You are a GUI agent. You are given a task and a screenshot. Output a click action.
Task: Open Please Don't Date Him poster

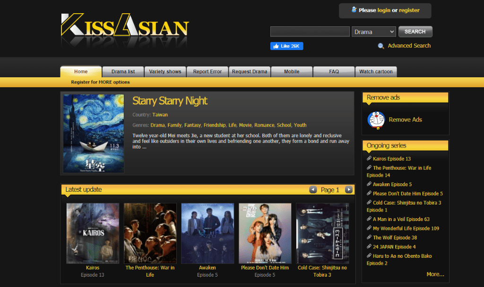click(265, 233)
